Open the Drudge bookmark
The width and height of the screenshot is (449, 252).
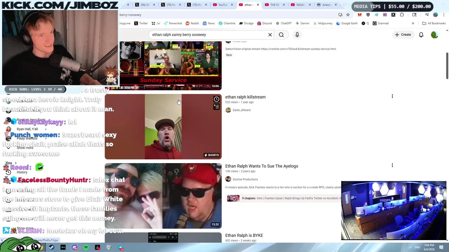(x=246, y=23)
